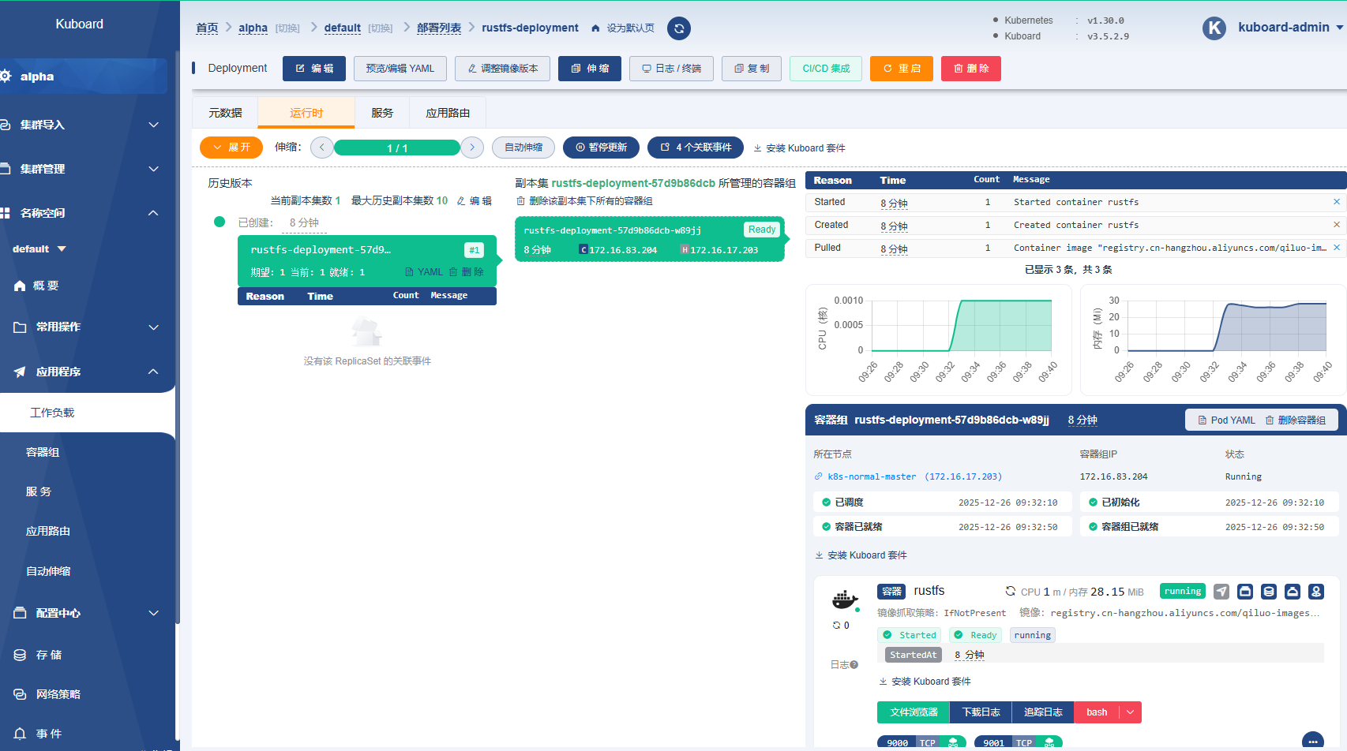Open Pod YAML in the pod header
This screenshot has height=751, width=1347.
tap(1226, 420)
